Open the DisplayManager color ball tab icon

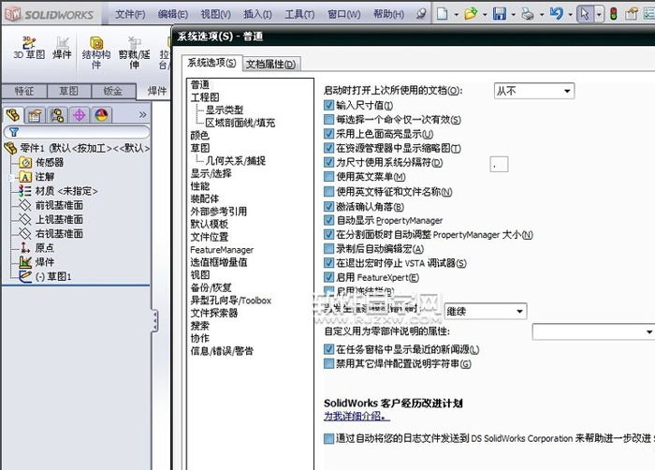point(101,115)
